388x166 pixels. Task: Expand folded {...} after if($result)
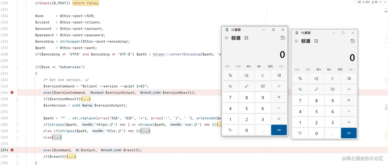click(71, 157)
